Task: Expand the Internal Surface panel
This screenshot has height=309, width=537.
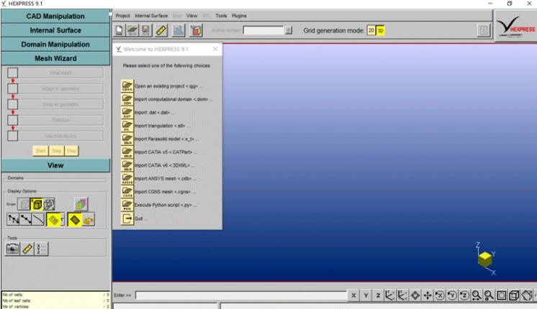Action: click(x=55, y=30)
